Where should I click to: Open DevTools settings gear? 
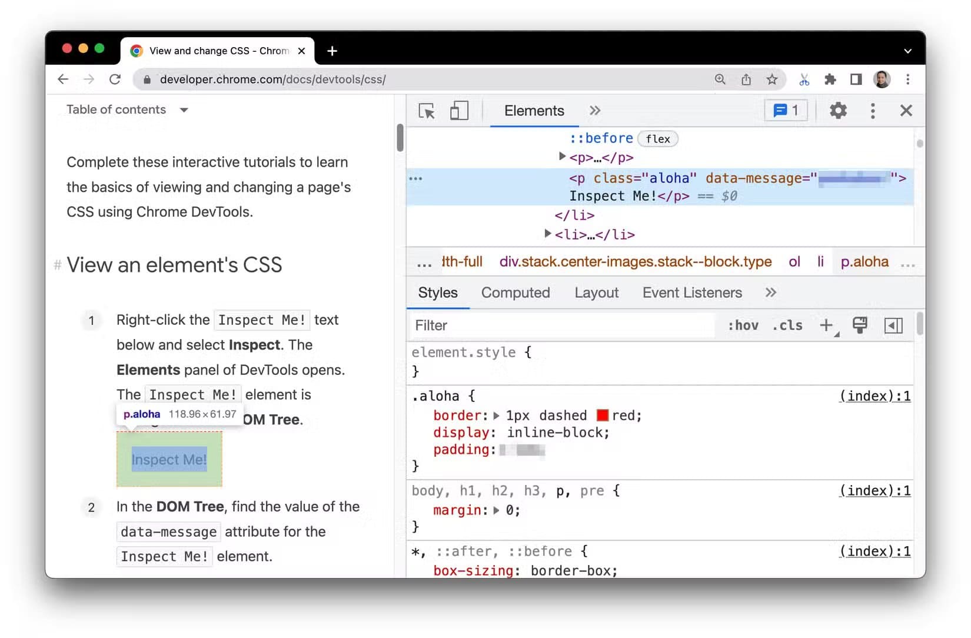click(x=838, y=111)
